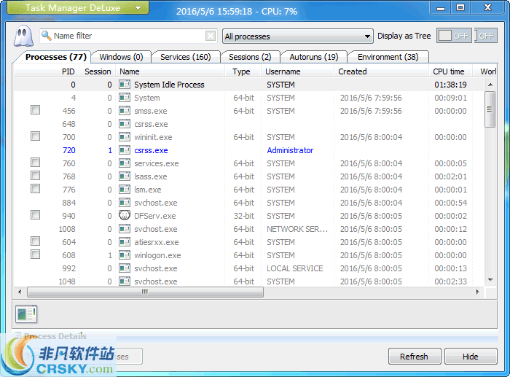Switch to the Processes (77) tab
The height and width of the screenshot is (377, 510).
pos(55,57)
